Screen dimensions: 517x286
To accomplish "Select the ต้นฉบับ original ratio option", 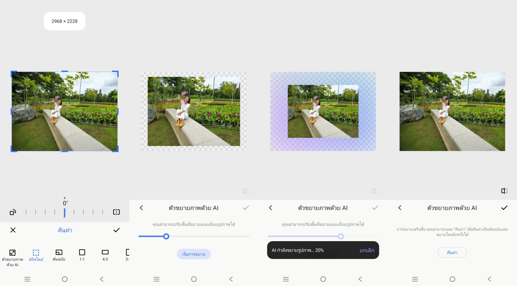I will 59,255.
